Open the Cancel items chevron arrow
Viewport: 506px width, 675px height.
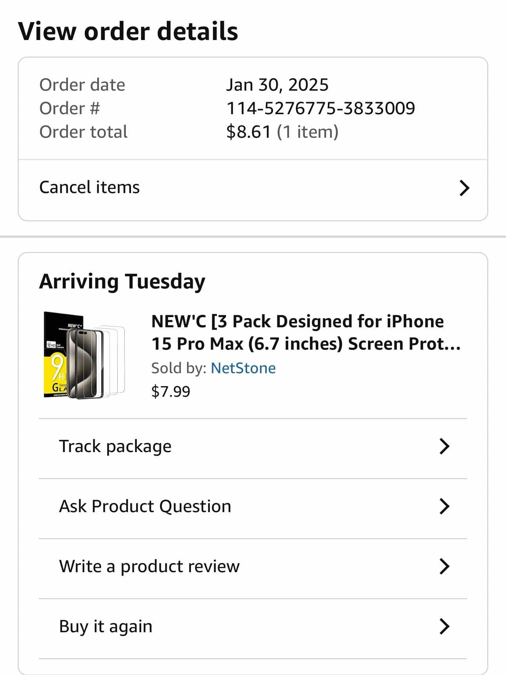(x=464, y=188)
